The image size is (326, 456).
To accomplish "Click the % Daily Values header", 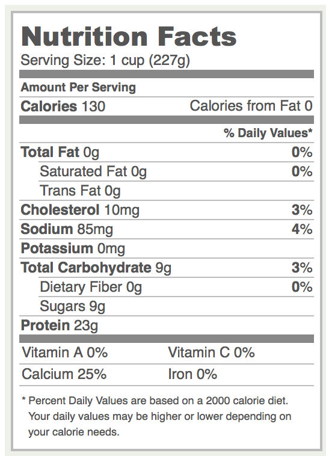I will 268,133.
